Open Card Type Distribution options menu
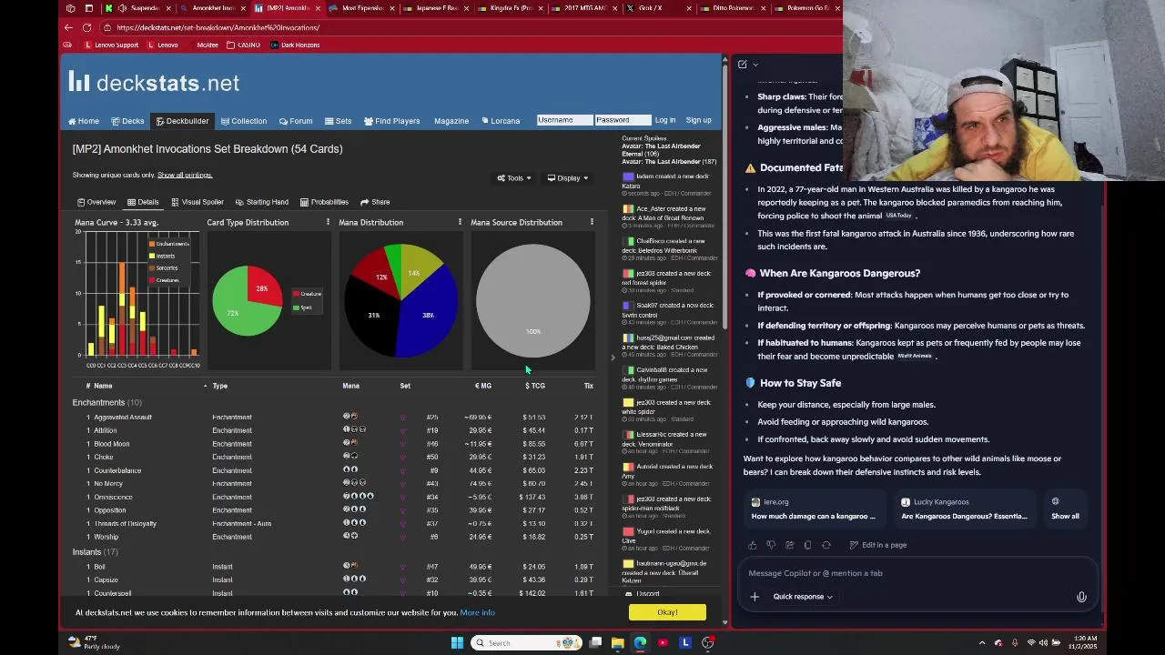 [328, 222]
